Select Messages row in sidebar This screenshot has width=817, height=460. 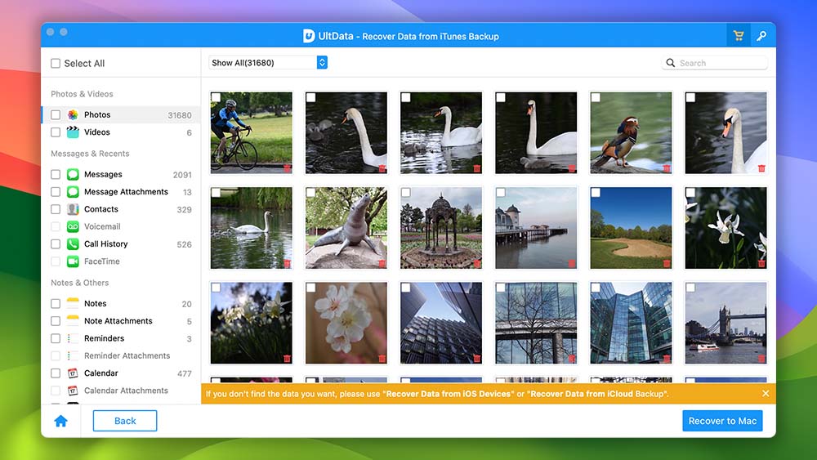click(x=121, y=175)
